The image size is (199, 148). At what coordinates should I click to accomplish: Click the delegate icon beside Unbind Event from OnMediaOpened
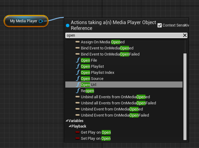click(78, 109)
